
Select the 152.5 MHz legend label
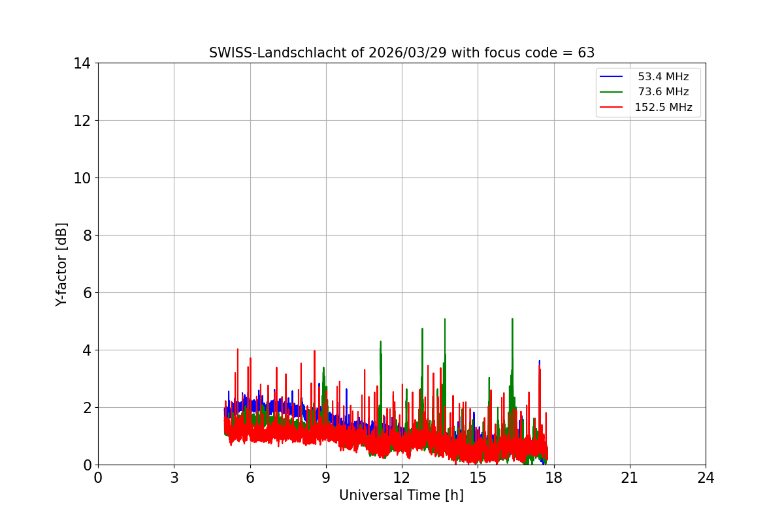click(x=663, y=108)
